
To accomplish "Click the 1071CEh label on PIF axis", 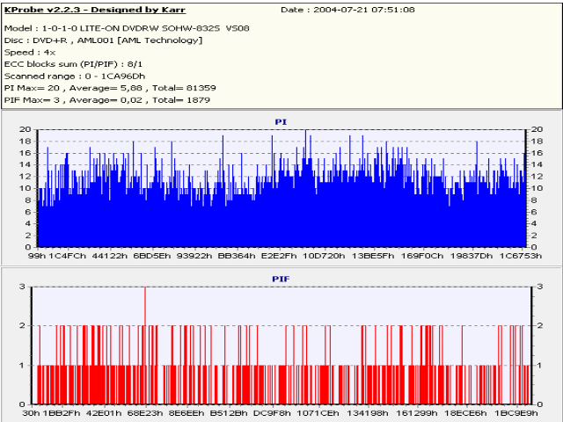I will click(318, 413).
